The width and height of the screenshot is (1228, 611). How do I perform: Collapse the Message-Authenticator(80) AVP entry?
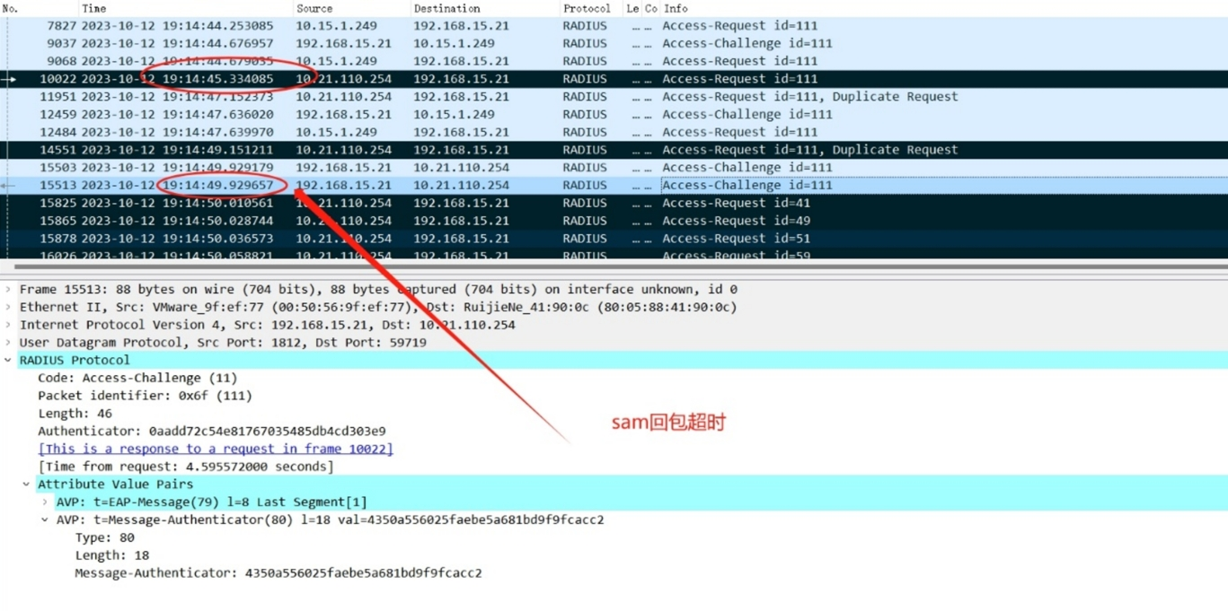coord(45,520)
